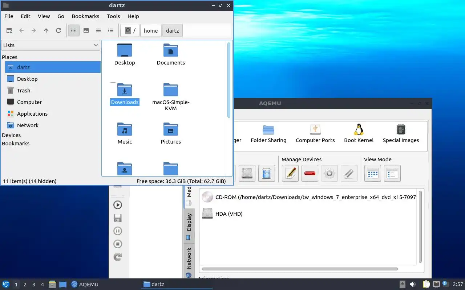Open the File menu
Viewport: 465px width, 290px height.
(x=9, y=16)
